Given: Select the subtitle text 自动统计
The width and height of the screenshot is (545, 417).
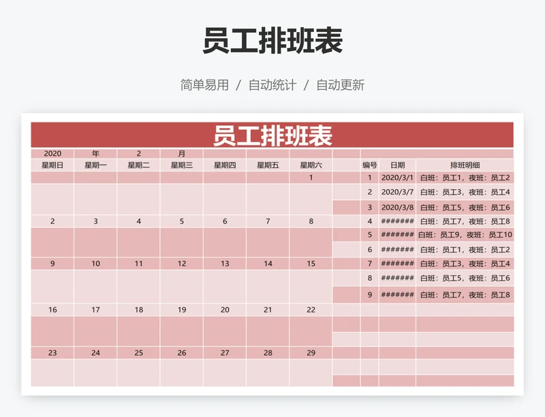Looking at the screenshot, I should pos(272,85).
